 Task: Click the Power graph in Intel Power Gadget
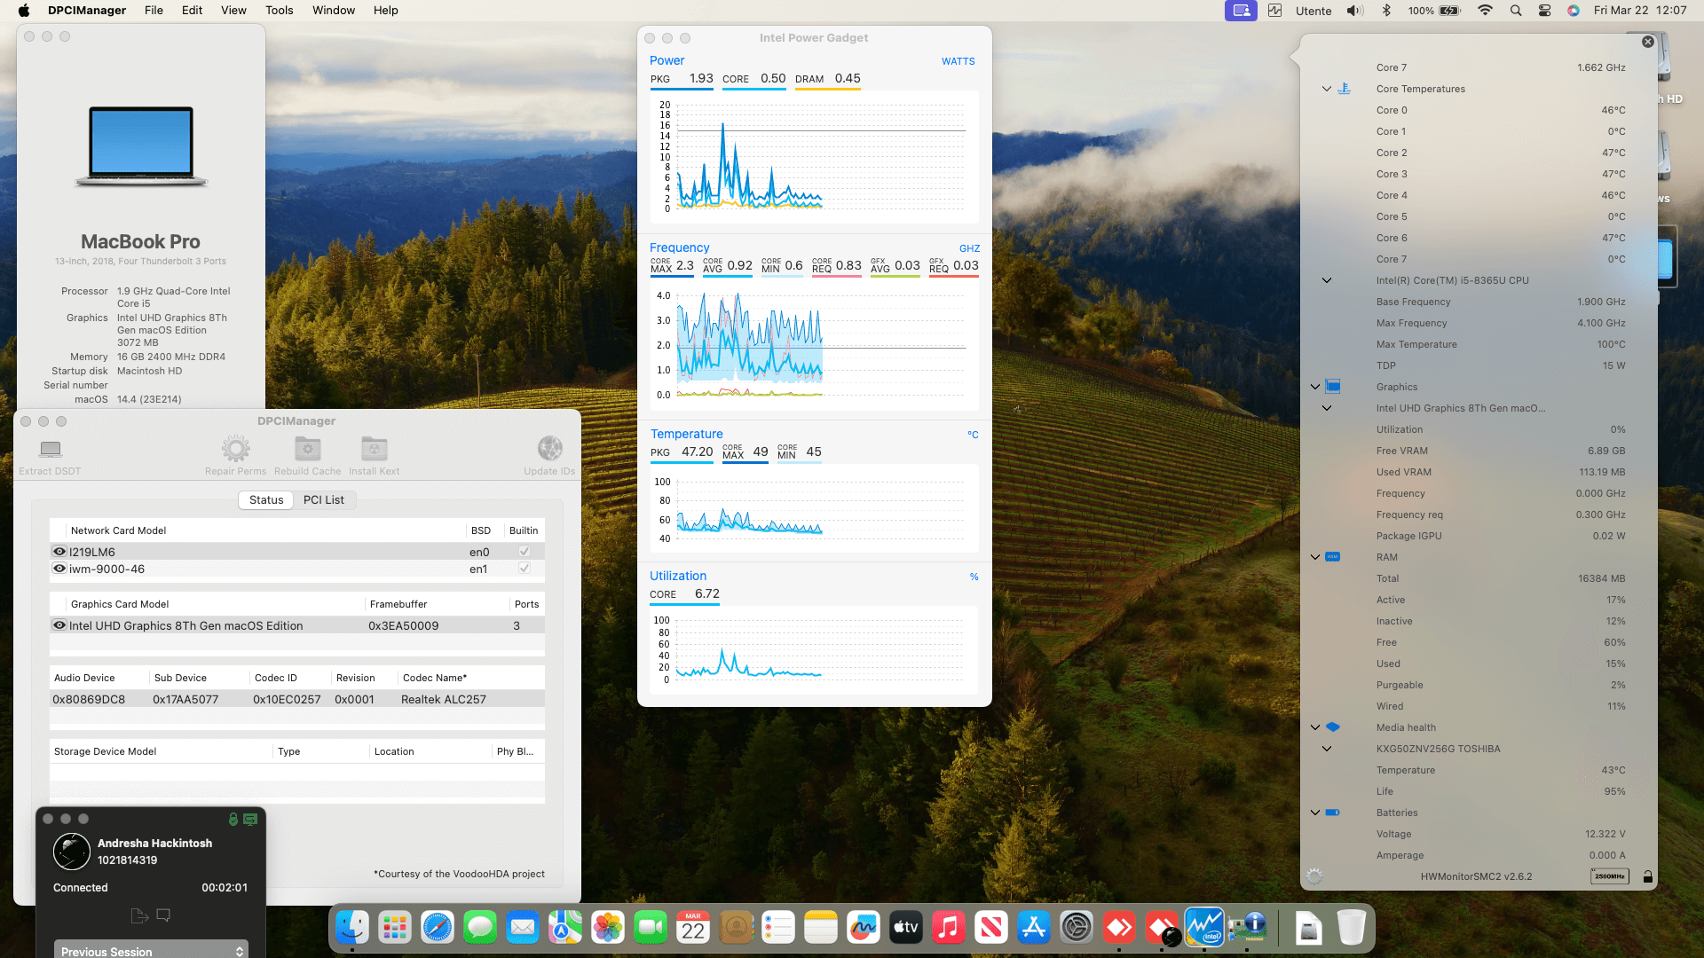coord(814,156)
